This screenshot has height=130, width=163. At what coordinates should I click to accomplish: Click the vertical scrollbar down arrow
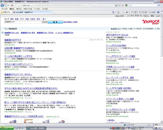pyautogui.click(x=162, y=122)
